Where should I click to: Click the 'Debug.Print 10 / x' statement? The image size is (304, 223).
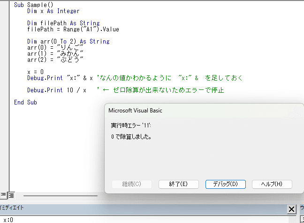pos(57,90)
